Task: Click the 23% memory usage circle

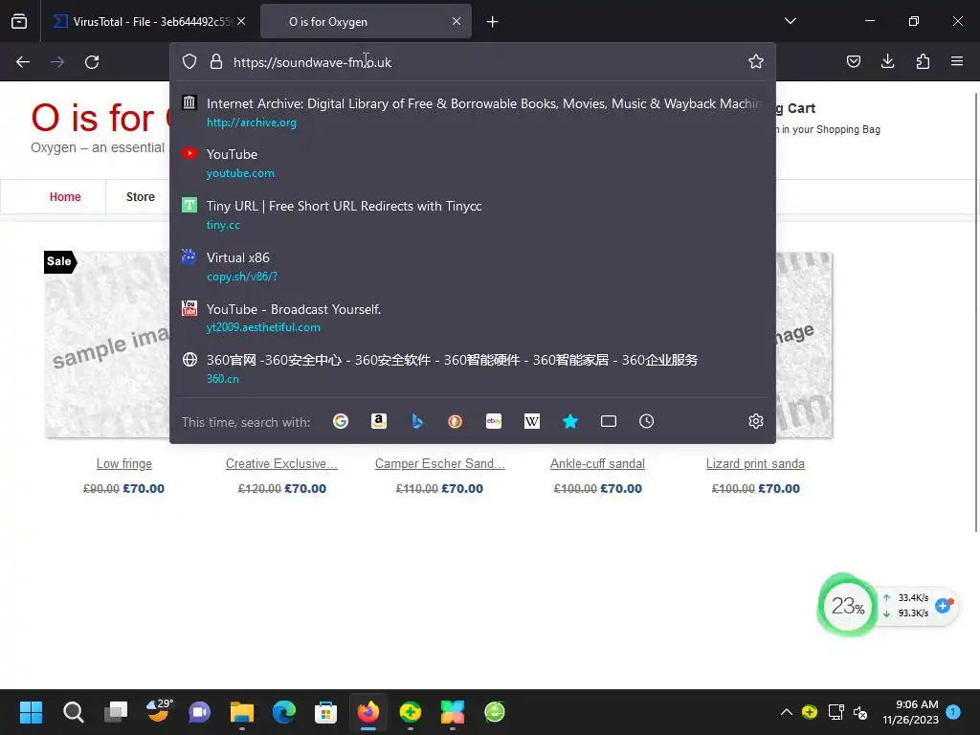Action: [848, 605]
